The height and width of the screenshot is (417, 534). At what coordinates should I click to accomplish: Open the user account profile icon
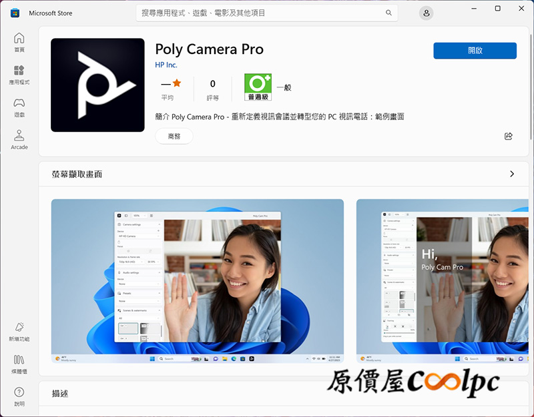pyautogui.click(x=426, y=13)
